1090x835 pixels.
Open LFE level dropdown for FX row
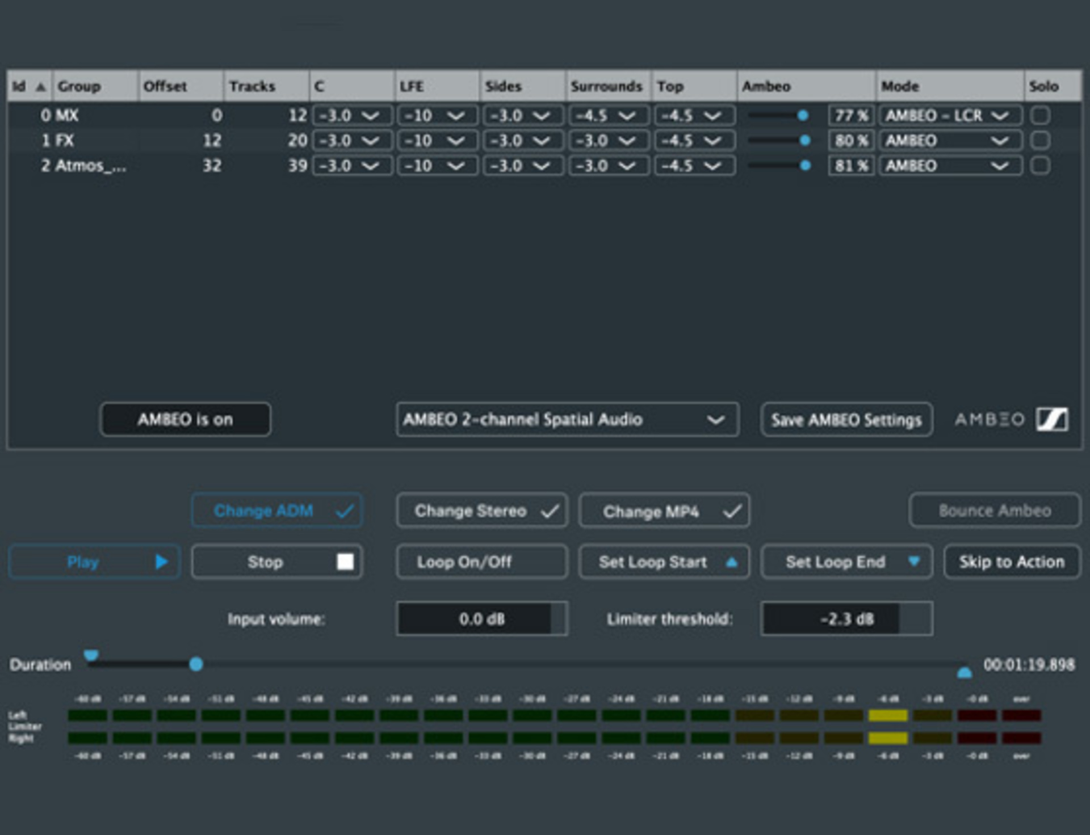[437, 141]
